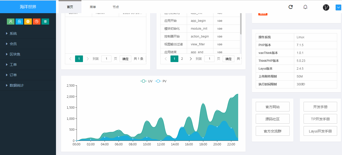The height and width of the screenshot is (155, 342).
Task: Click the blue unlock icon in sidebar
Action: click(x=19, y=22)
